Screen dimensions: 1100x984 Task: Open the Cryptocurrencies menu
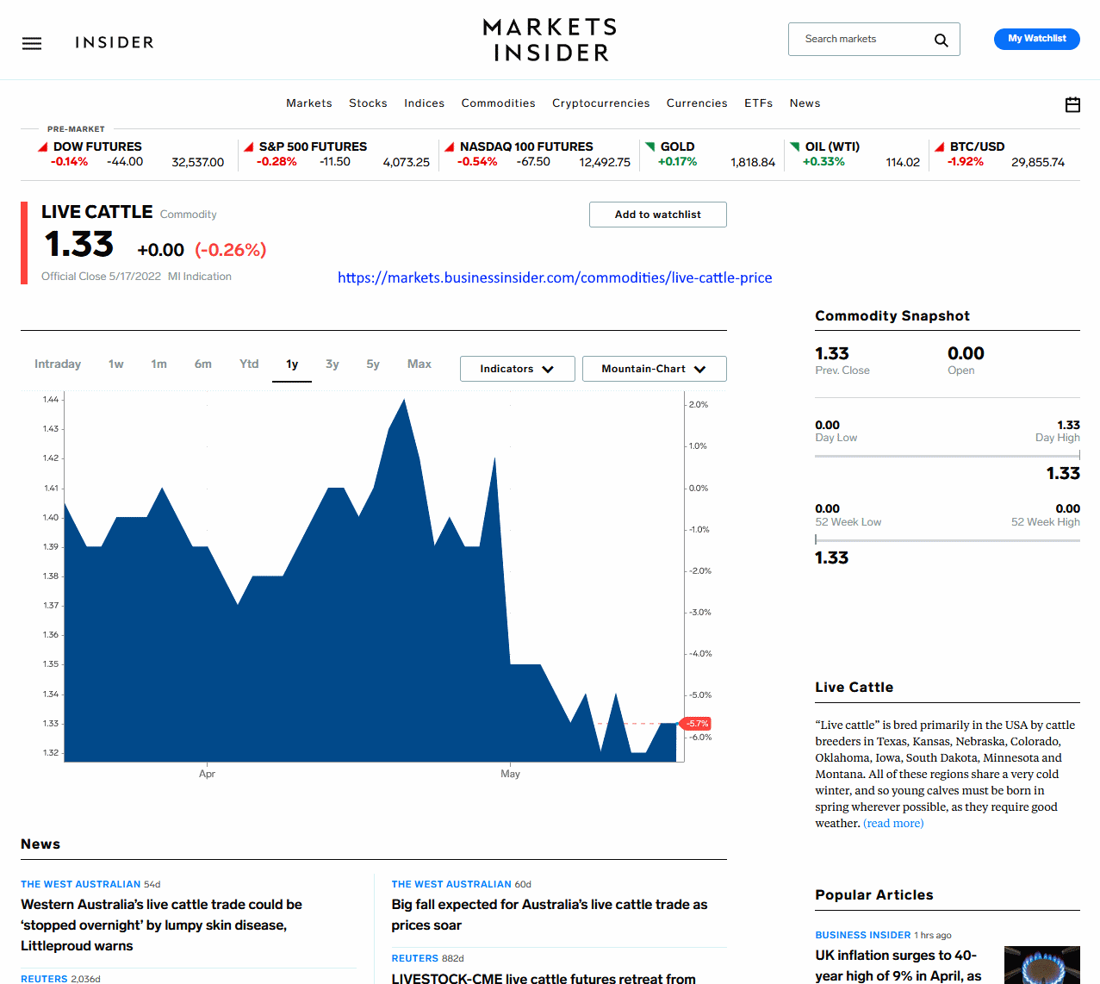click(x=601, y=103)
